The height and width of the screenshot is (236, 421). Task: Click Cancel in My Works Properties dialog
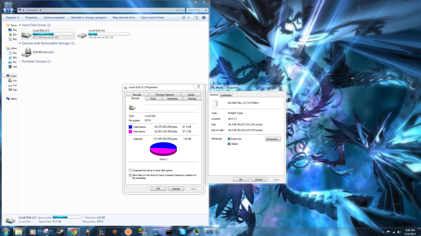[x=258, y=179]
